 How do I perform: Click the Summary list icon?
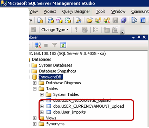pyautogui.click(x=143, y=20)
